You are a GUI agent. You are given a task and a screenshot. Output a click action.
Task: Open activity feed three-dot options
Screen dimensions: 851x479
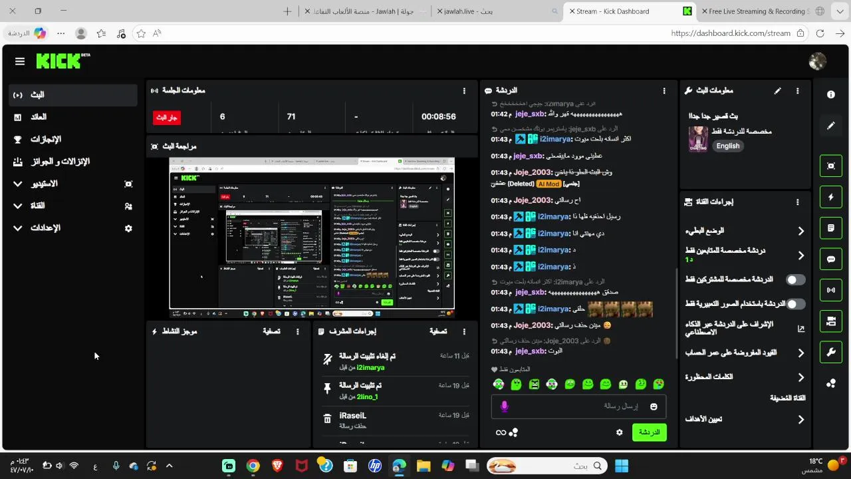[x=297, y=331]
